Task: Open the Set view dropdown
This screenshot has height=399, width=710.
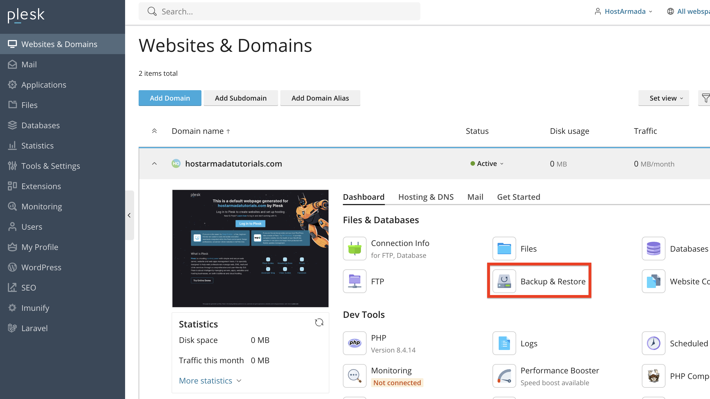Action: click(664, 98)
